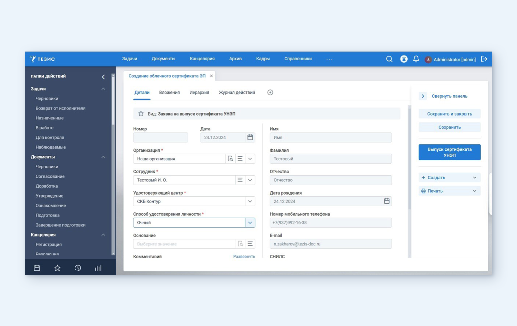Switch to the Иерархия tab

[x=199, y=92]
